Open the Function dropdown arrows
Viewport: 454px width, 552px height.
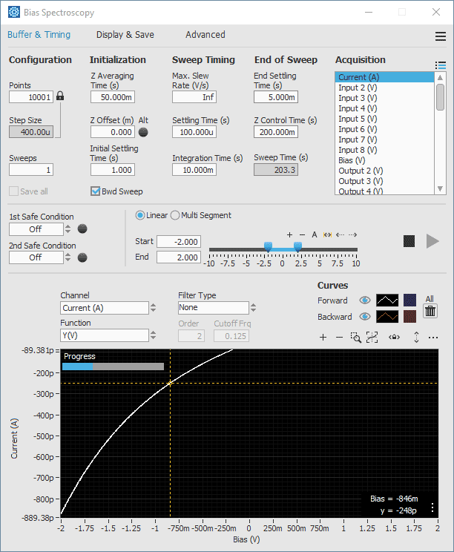(x=153, y=335)
